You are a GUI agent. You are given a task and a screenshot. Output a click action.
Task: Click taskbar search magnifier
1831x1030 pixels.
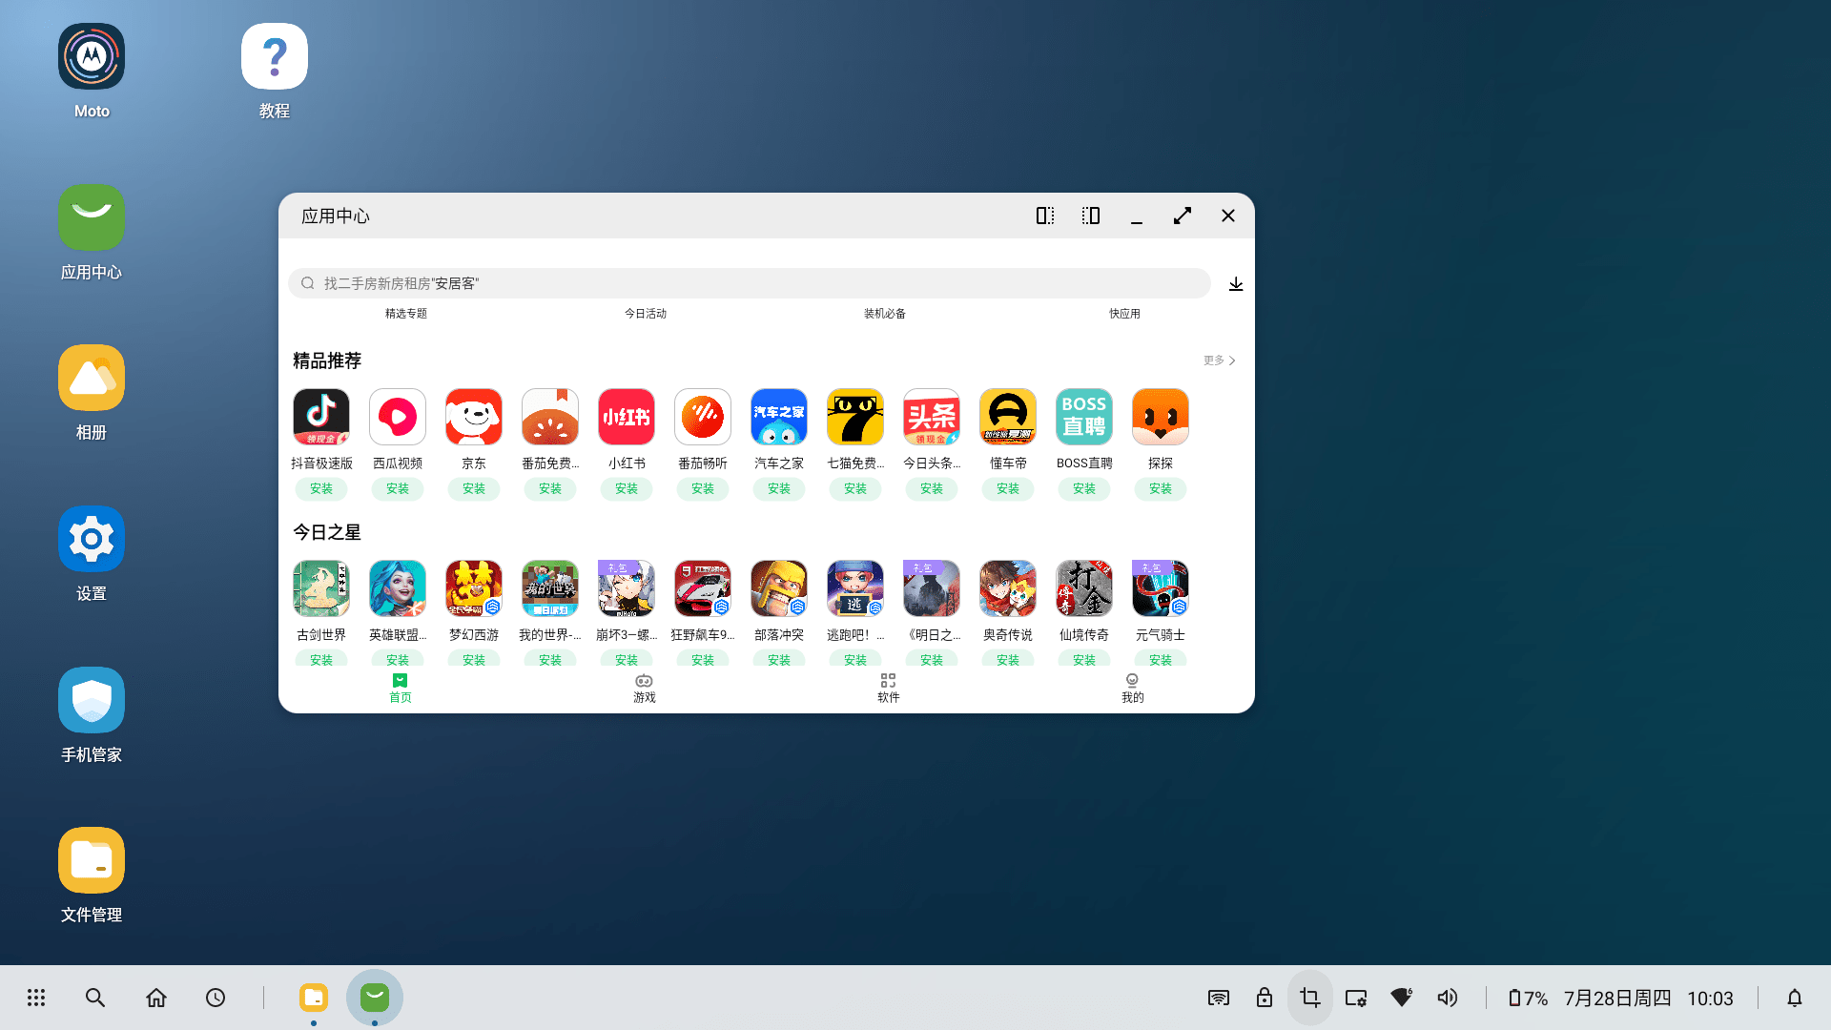pos(95,998)
